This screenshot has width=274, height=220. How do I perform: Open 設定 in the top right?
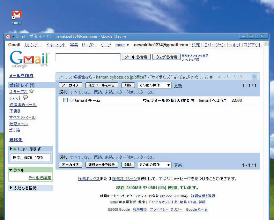pyautogui.click(x=196, y=45)
